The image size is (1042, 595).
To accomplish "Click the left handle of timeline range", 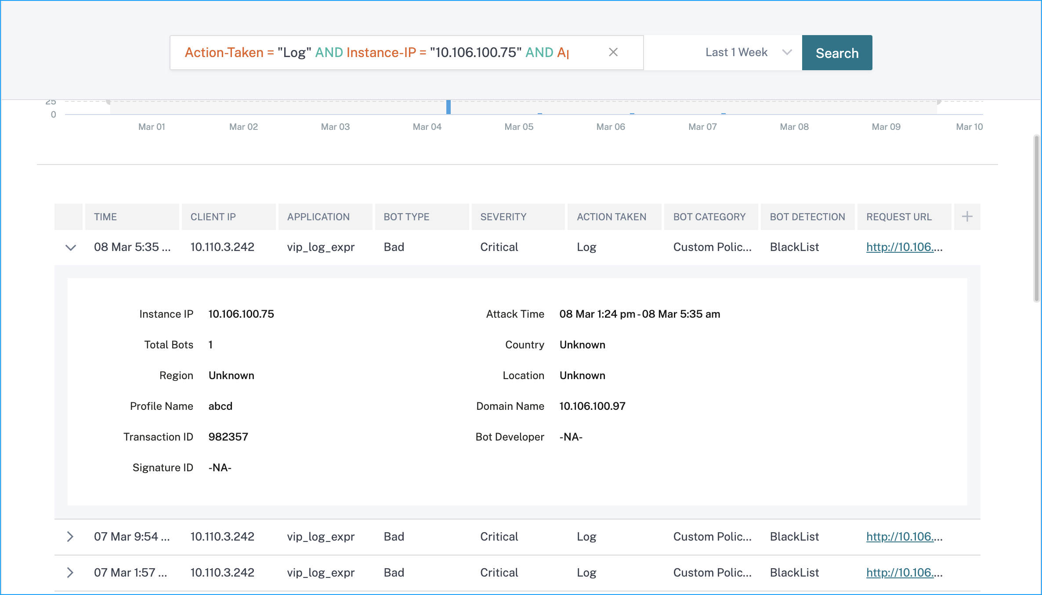I will pos(109,102).
